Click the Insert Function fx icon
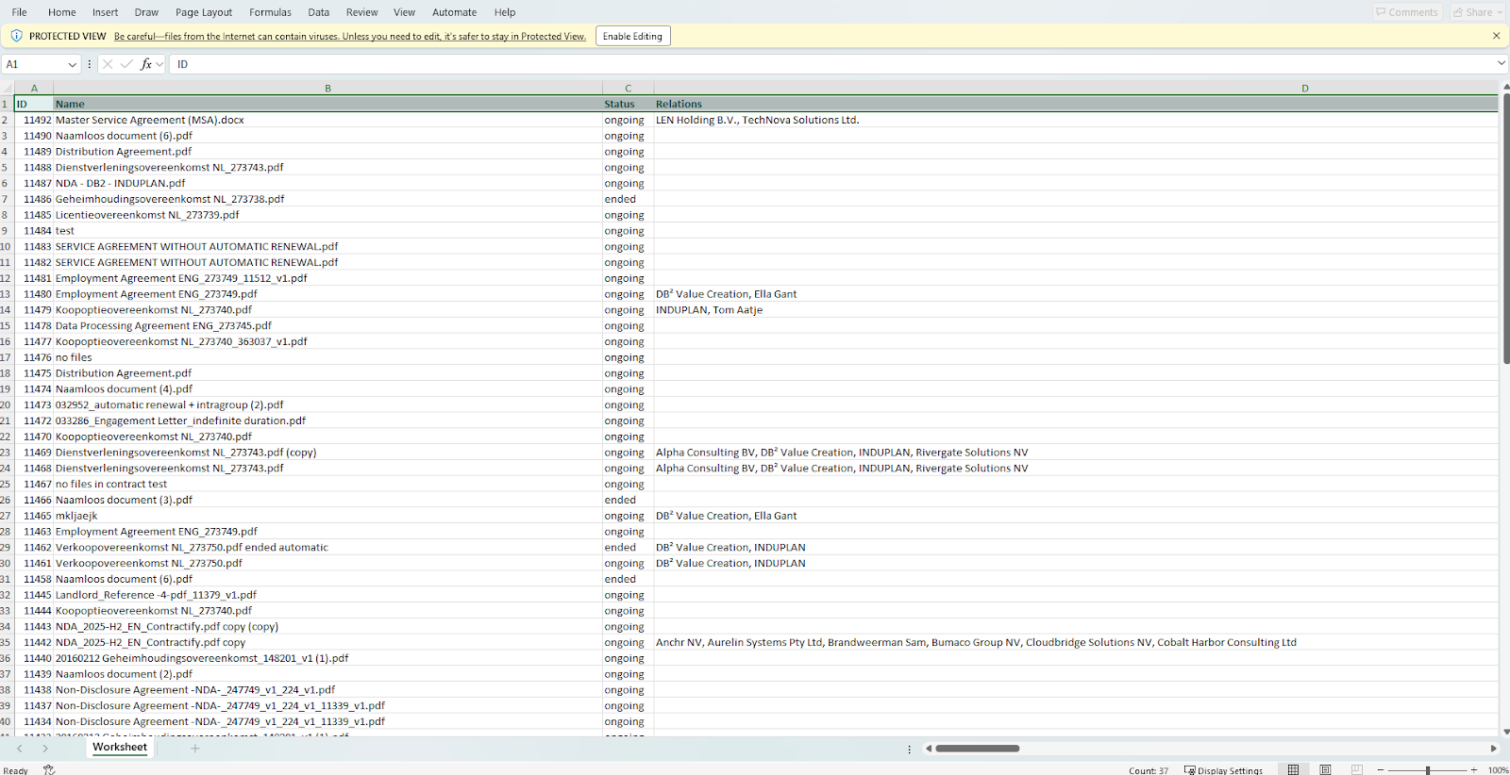The image size is (1510, 775). 146,64
